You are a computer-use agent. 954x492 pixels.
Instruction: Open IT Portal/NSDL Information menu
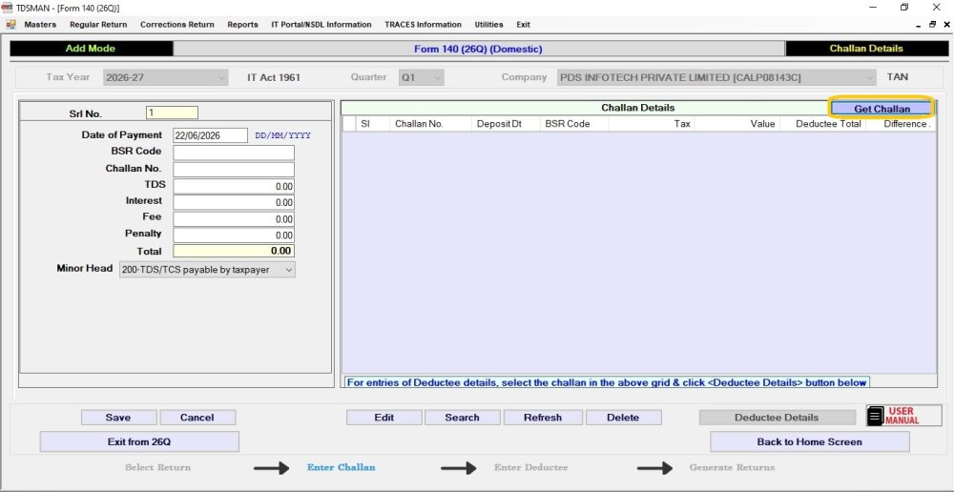(x=321, y=25)
